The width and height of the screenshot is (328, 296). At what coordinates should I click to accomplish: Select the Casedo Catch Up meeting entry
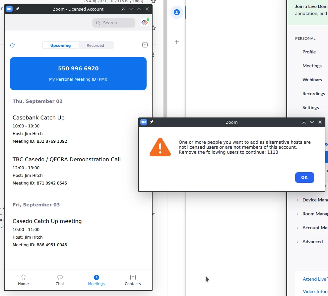(47, 221)
